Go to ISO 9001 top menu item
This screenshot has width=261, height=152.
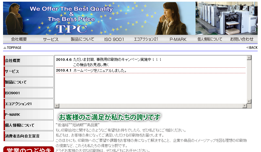tap(114, 39)
